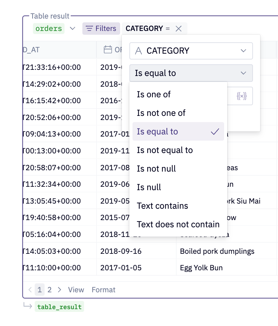The image size is (278, 326).
Task: Choose Is not null operator
Action: [x=156, y=169]
